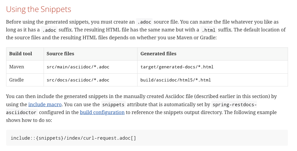The image size is (297, 151).
Task: Click the second .adoc inline code
Action: pyautogui.click(x=49, y=30)
